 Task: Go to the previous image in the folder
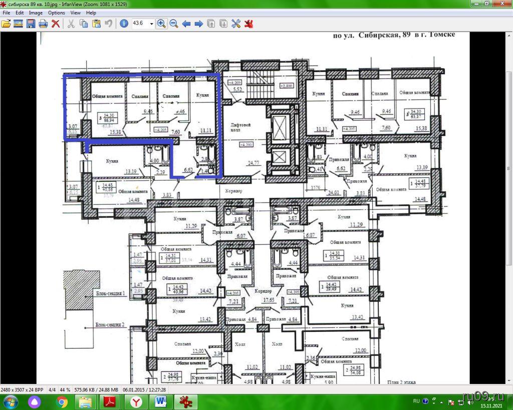click(186, 24)
